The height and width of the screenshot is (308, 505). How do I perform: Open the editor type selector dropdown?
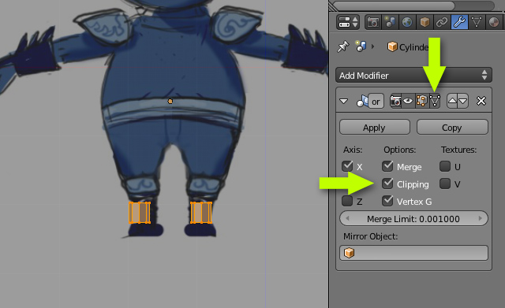point(348,22)
